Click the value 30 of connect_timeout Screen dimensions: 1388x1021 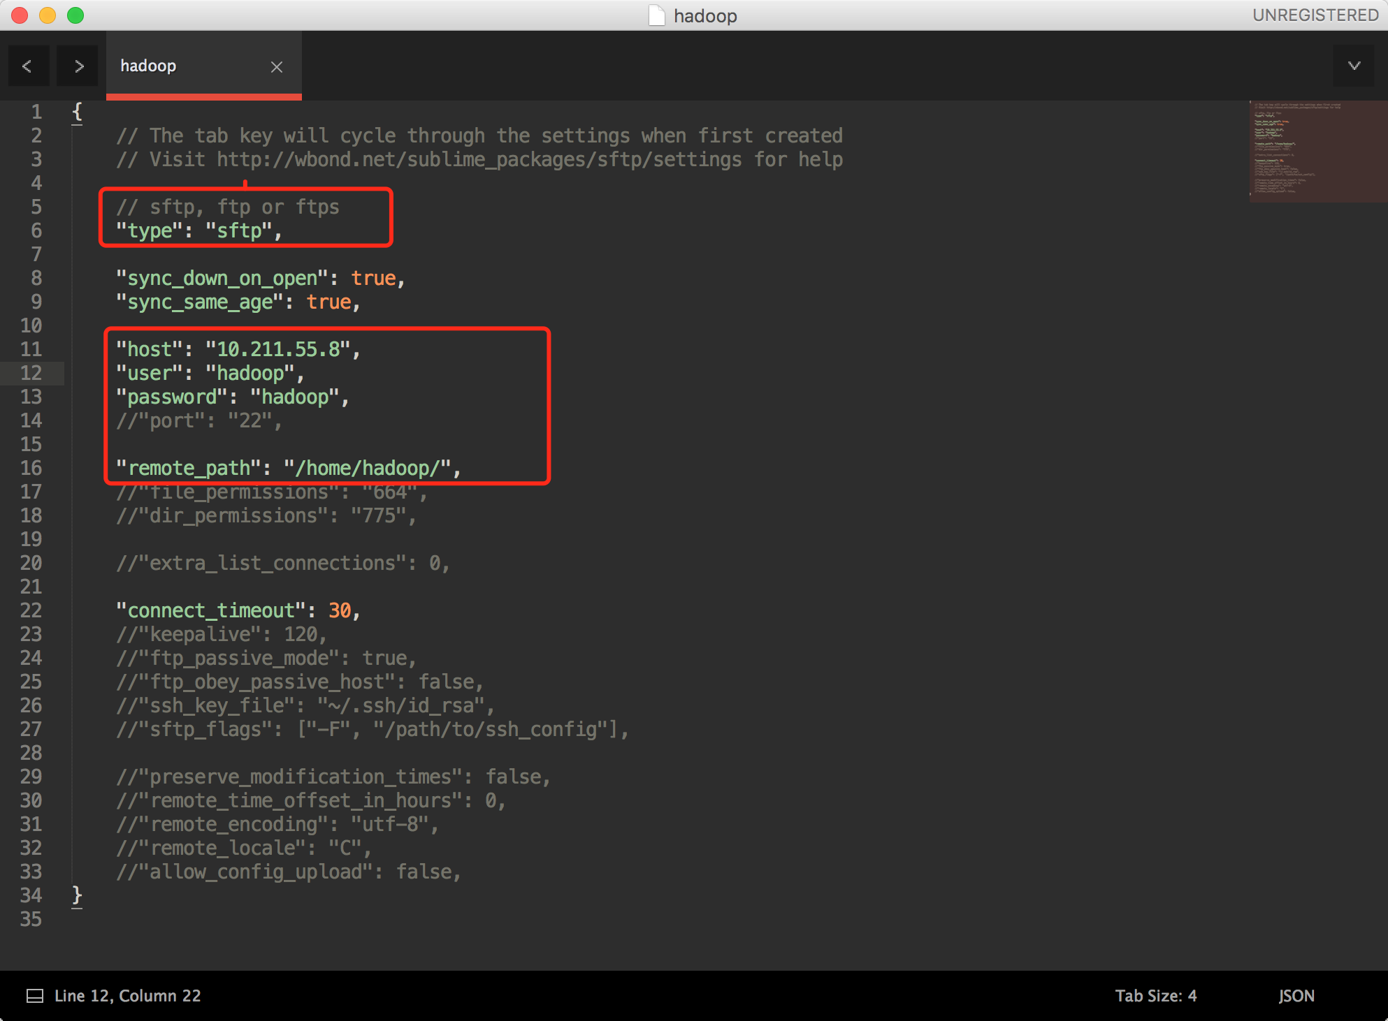(x=340, y=610)
